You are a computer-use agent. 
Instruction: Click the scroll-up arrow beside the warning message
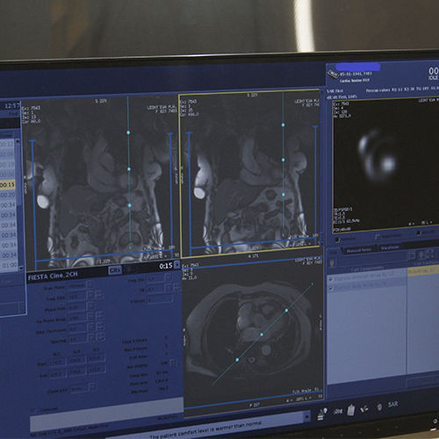pos(306,416)
